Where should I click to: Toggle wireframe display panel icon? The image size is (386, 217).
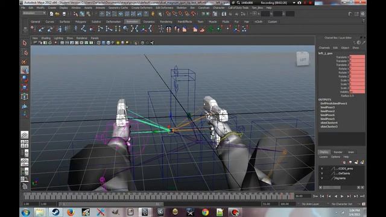99,43
